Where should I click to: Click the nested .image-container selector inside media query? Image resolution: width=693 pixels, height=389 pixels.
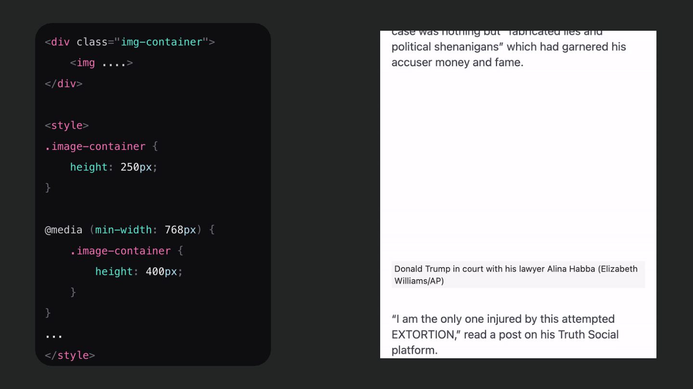(120, 251)
